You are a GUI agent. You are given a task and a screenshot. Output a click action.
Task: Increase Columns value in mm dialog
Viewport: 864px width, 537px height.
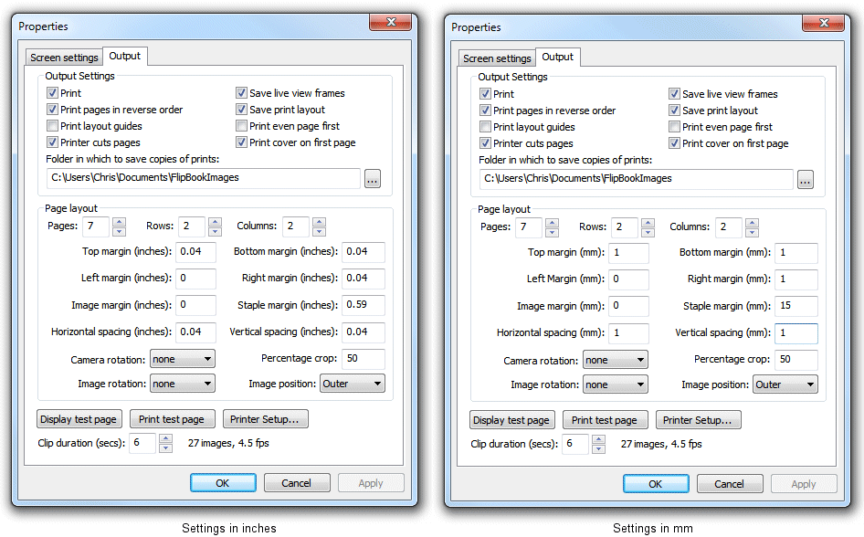click(x=753, y=223)
